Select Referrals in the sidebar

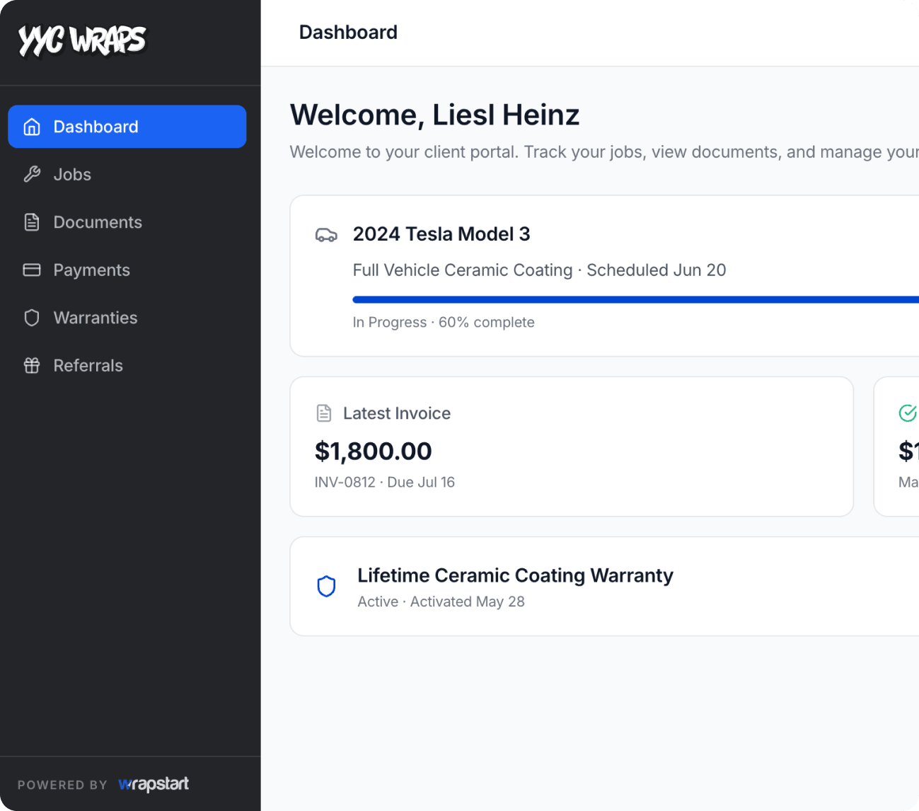click(127, 365)
